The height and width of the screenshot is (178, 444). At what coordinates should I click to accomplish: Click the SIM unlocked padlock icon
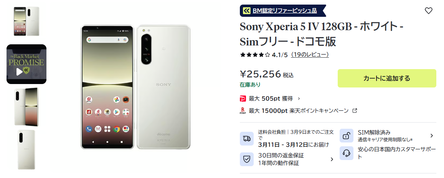[x=346, y=136]
